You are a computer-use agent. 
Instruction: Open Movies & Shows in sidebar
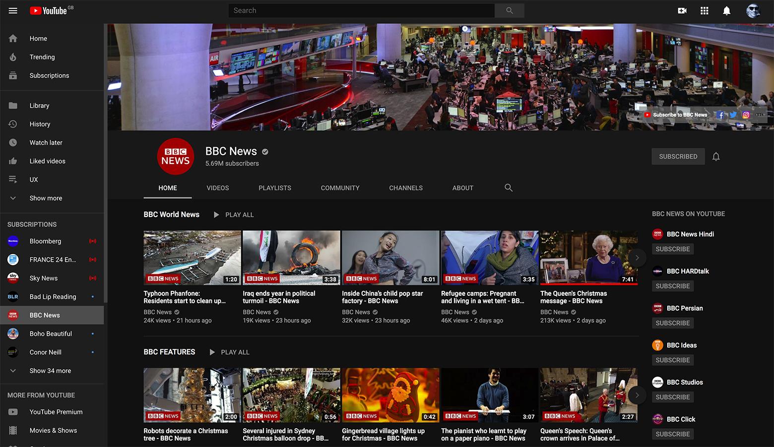[x=52, y=431]
